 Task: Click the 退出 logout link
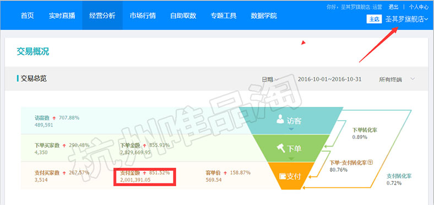[x=393, y=7]
